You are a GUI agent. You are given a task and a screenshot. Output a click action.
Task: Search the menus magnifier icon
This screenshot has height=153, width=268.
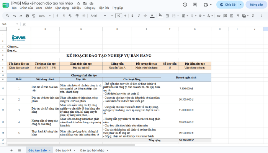[8, 16]
